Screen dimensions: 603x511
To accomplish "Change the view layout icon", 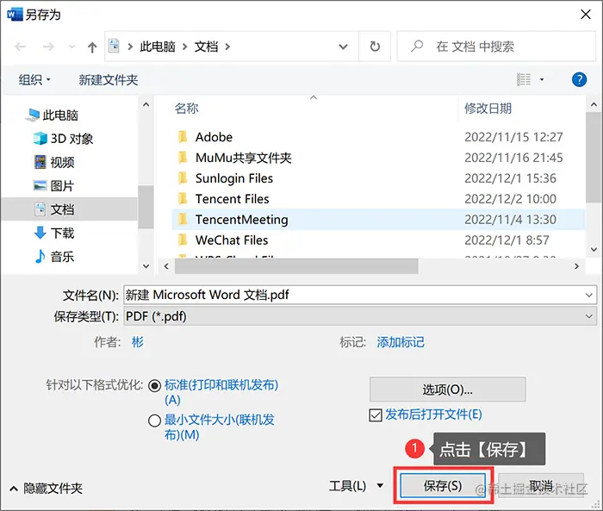I will pyautogui.click(x=524, y=79).
